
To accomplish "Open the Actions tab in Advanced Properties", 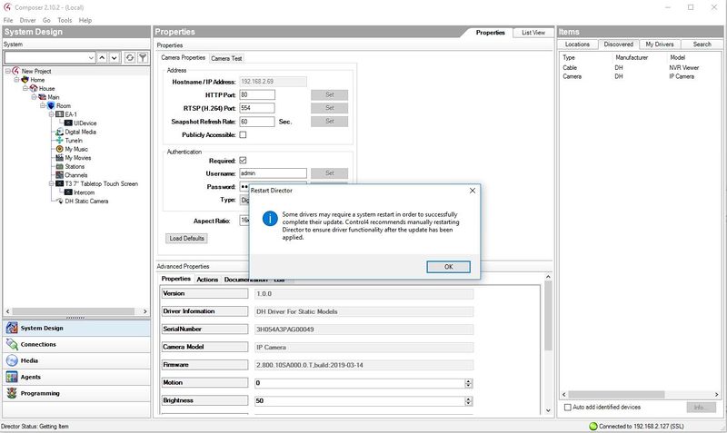I will coord(207,280).
